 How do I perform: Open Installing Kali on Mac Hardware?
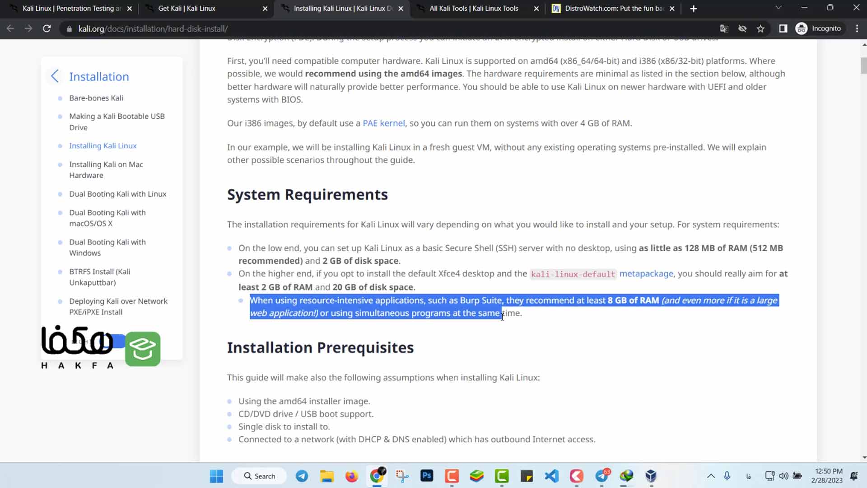106,170
